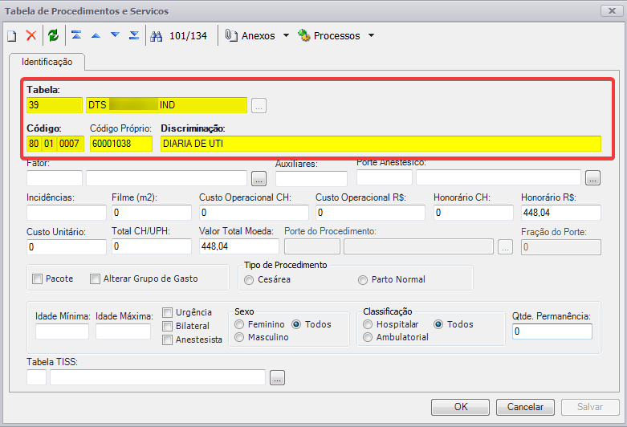Viewport: 627px width, 427px height.
Task: Go to the next record arrow
Action: (115, 35)
